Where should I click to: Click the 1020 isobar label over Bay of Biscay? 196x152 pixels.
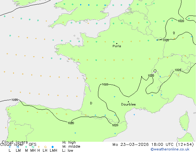15,100
